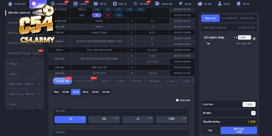The image size is (272, 136).
Task: Click the Cách chơi info icon
Action: tap(177, 100)
